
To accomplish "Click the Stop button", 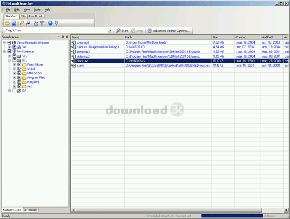I will 137,31.
